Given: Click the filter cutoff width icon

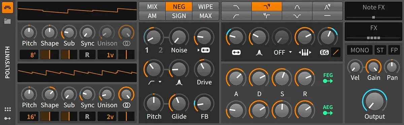Looking at the screenshot, I should click(236, 53).
